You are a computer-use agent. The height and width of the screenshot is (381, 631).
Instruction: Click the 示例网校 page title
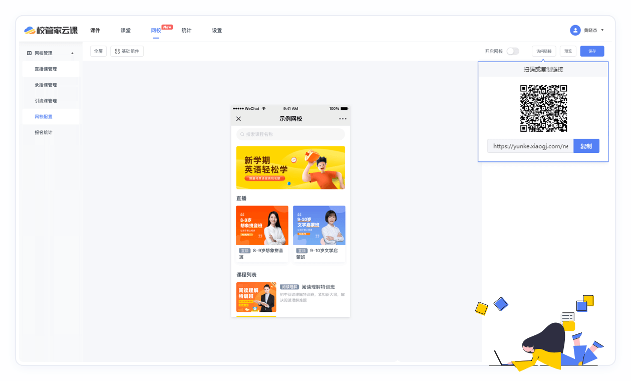(x=291, y=119)
